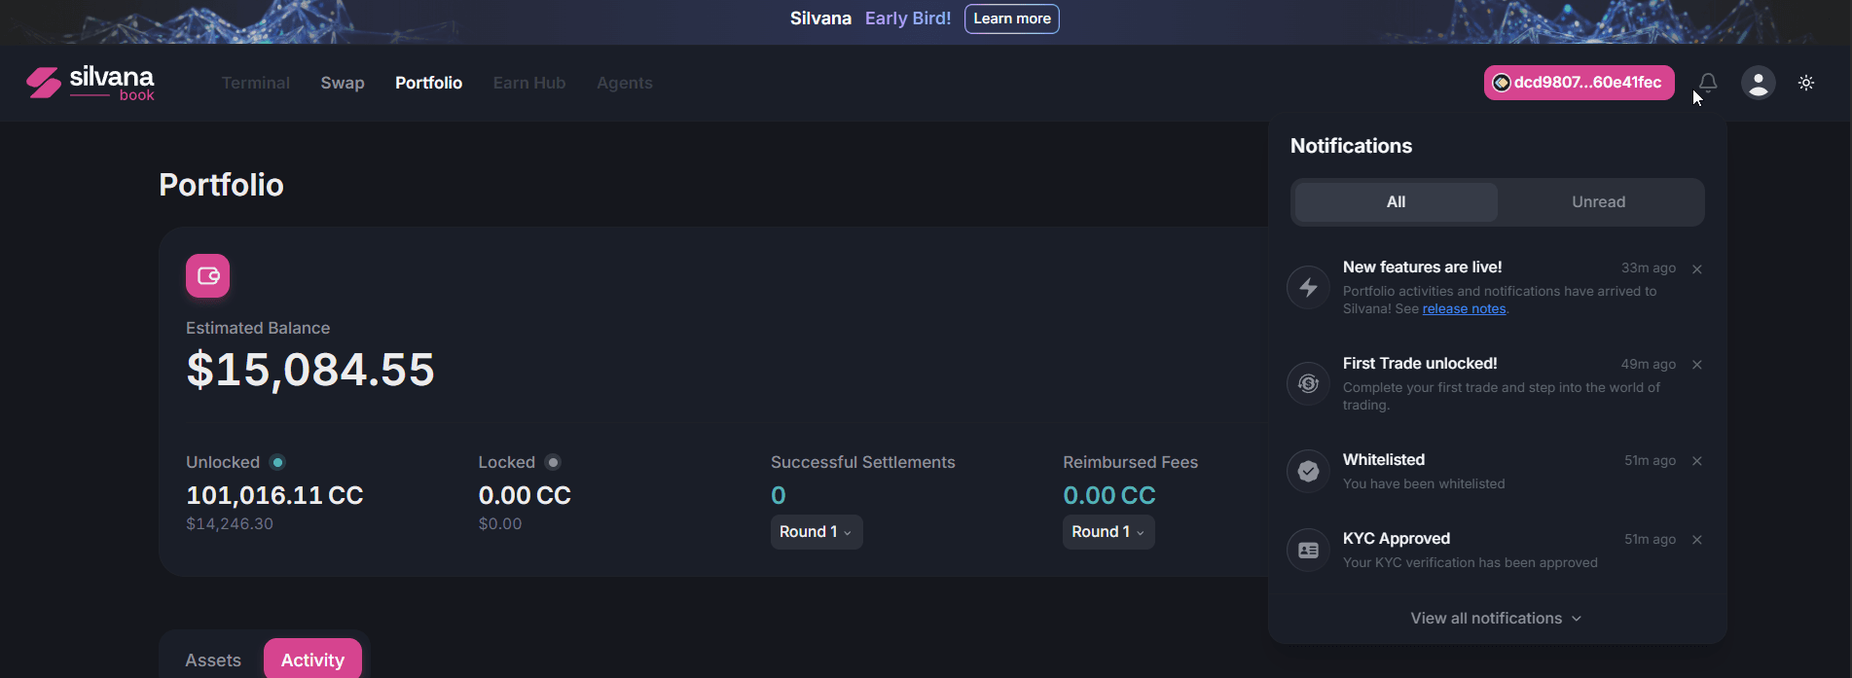Click the 33m ago timestamp
Screen dimensions: 1852x678
[x=1648, y=268]
